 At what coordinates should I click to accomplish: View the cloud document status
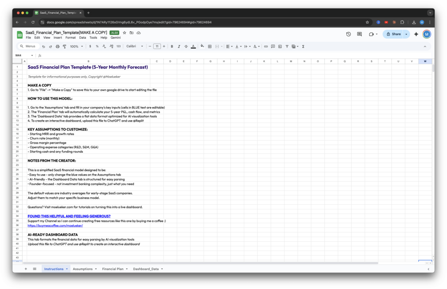[x=138, y=33]
